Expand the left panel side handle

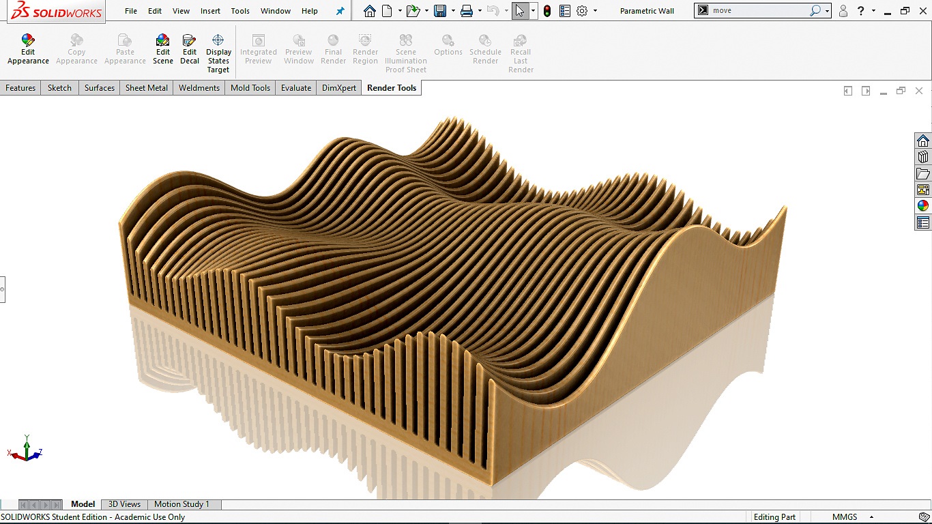[x=2, y=289]
